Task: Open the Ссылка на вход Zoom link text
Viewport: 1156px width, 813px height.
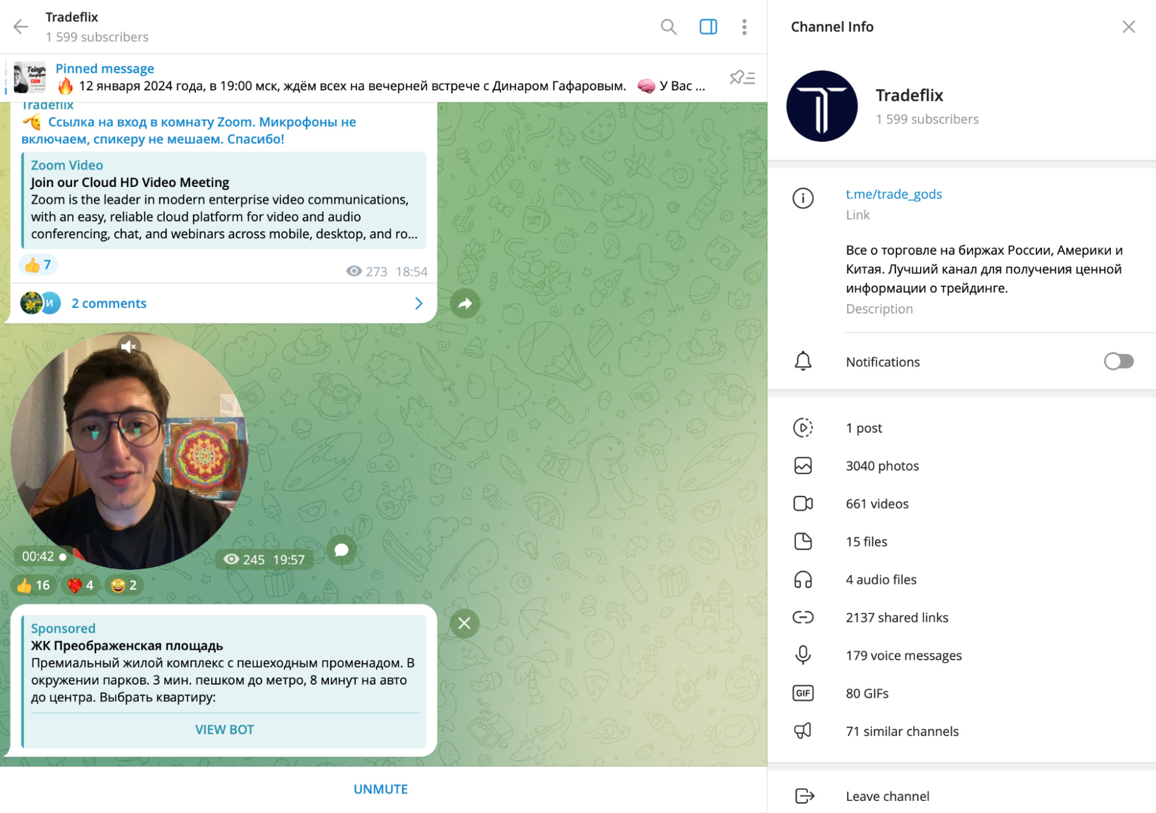Action: [189, 130]
